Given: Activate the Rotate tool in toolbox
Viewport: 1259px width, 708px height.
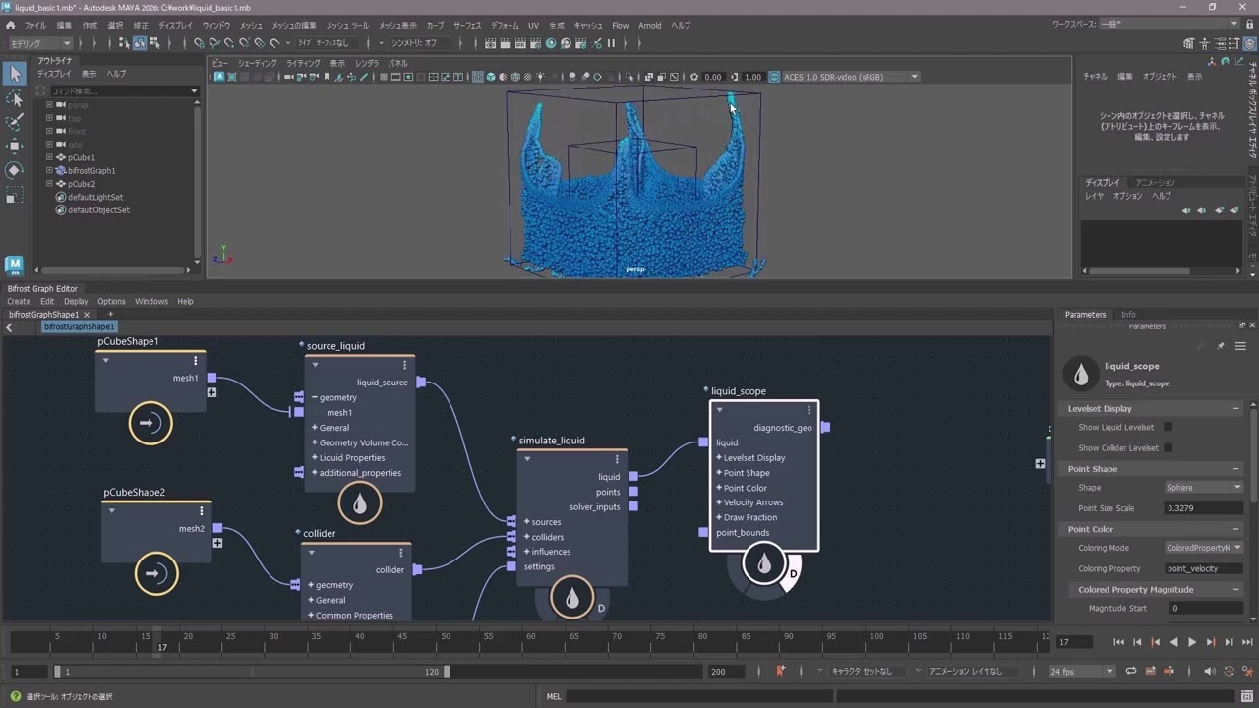Looking at the screenshot, I should 15,170.
